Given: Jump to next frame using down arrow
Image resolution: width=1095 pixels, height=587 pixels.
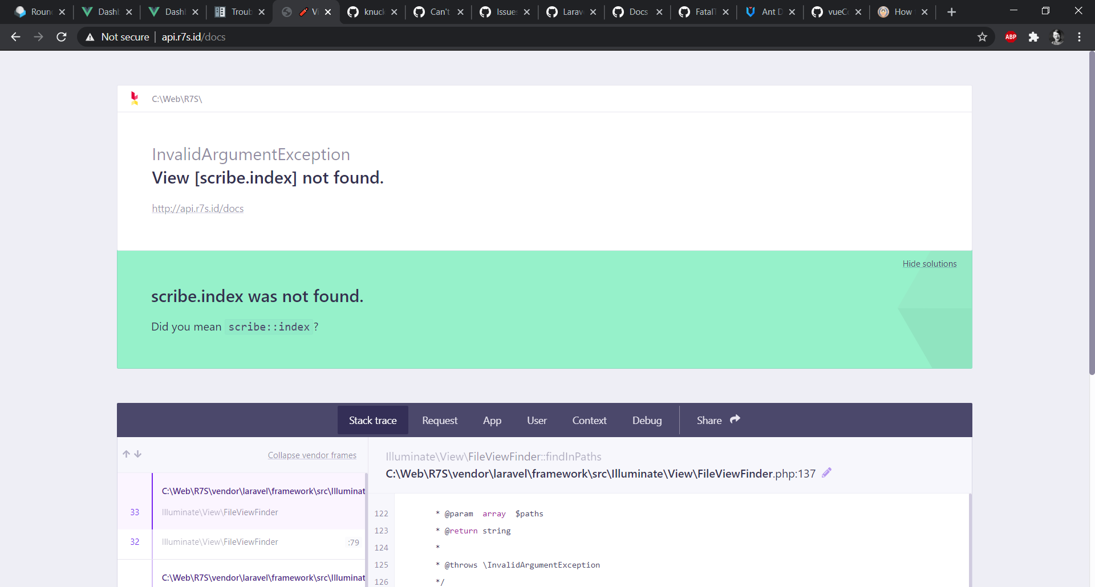Looking at the screenshot, I should pos(139,454).
